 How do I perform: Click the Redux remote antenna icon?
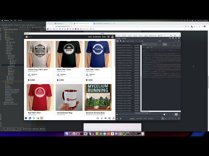[179, 119]
